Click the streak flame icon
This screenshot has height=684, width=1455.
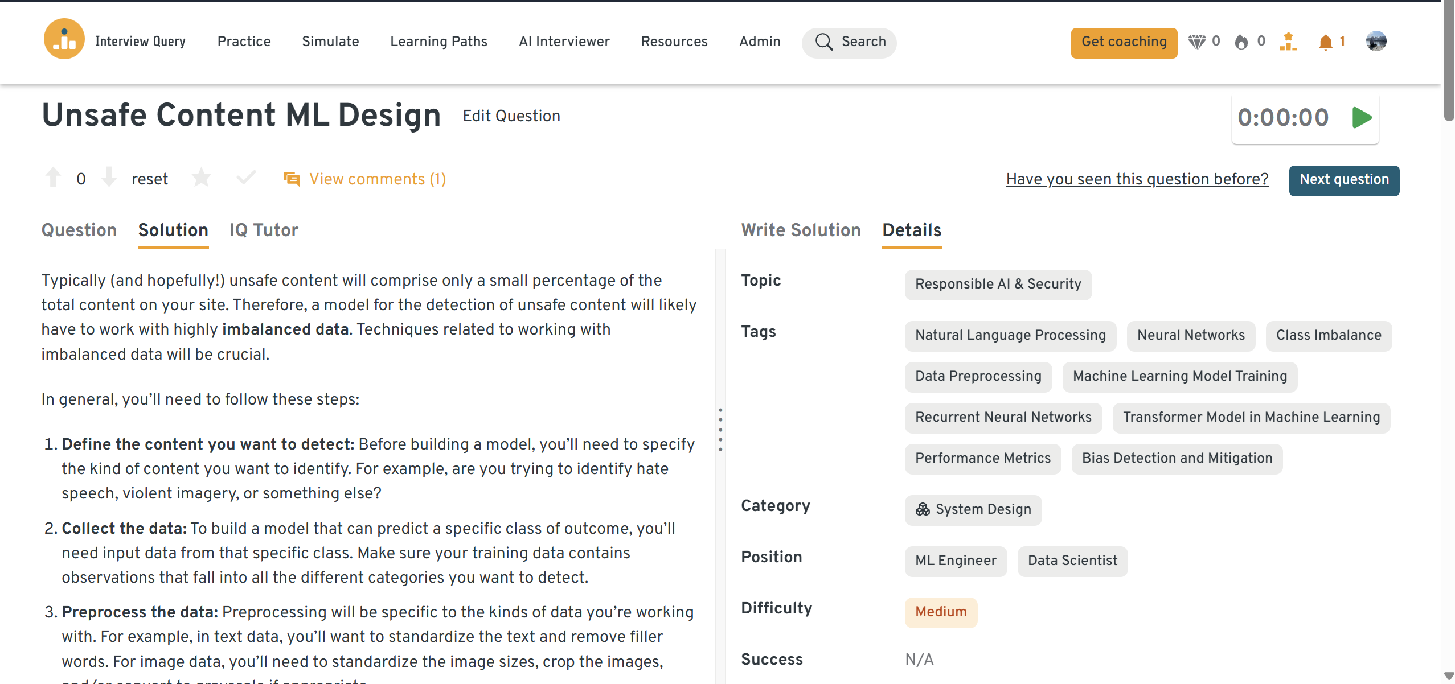click(1241, 42)
